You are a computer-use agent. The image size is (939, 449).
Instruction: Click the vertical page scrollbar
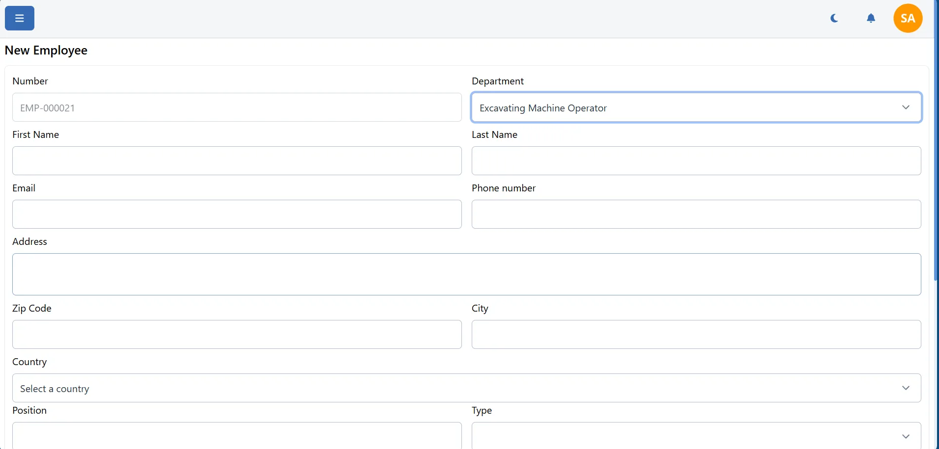pyautogui.click(x=936, y=147)
